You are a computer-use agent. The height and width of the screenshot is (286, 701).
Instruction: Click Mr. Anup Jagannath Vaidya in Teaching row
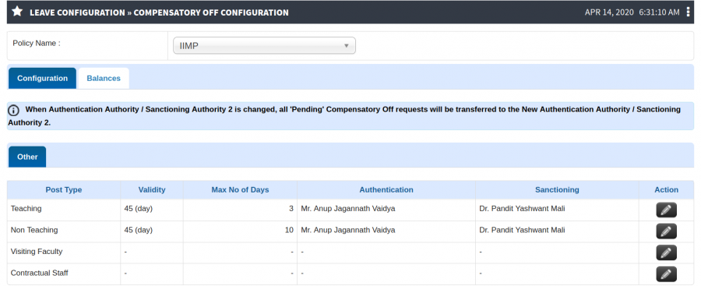pos(348,209)
